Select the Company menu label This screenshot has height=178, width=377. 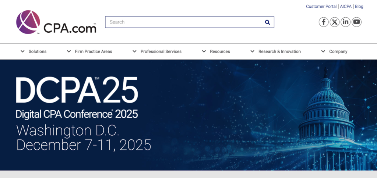[338, 51]
